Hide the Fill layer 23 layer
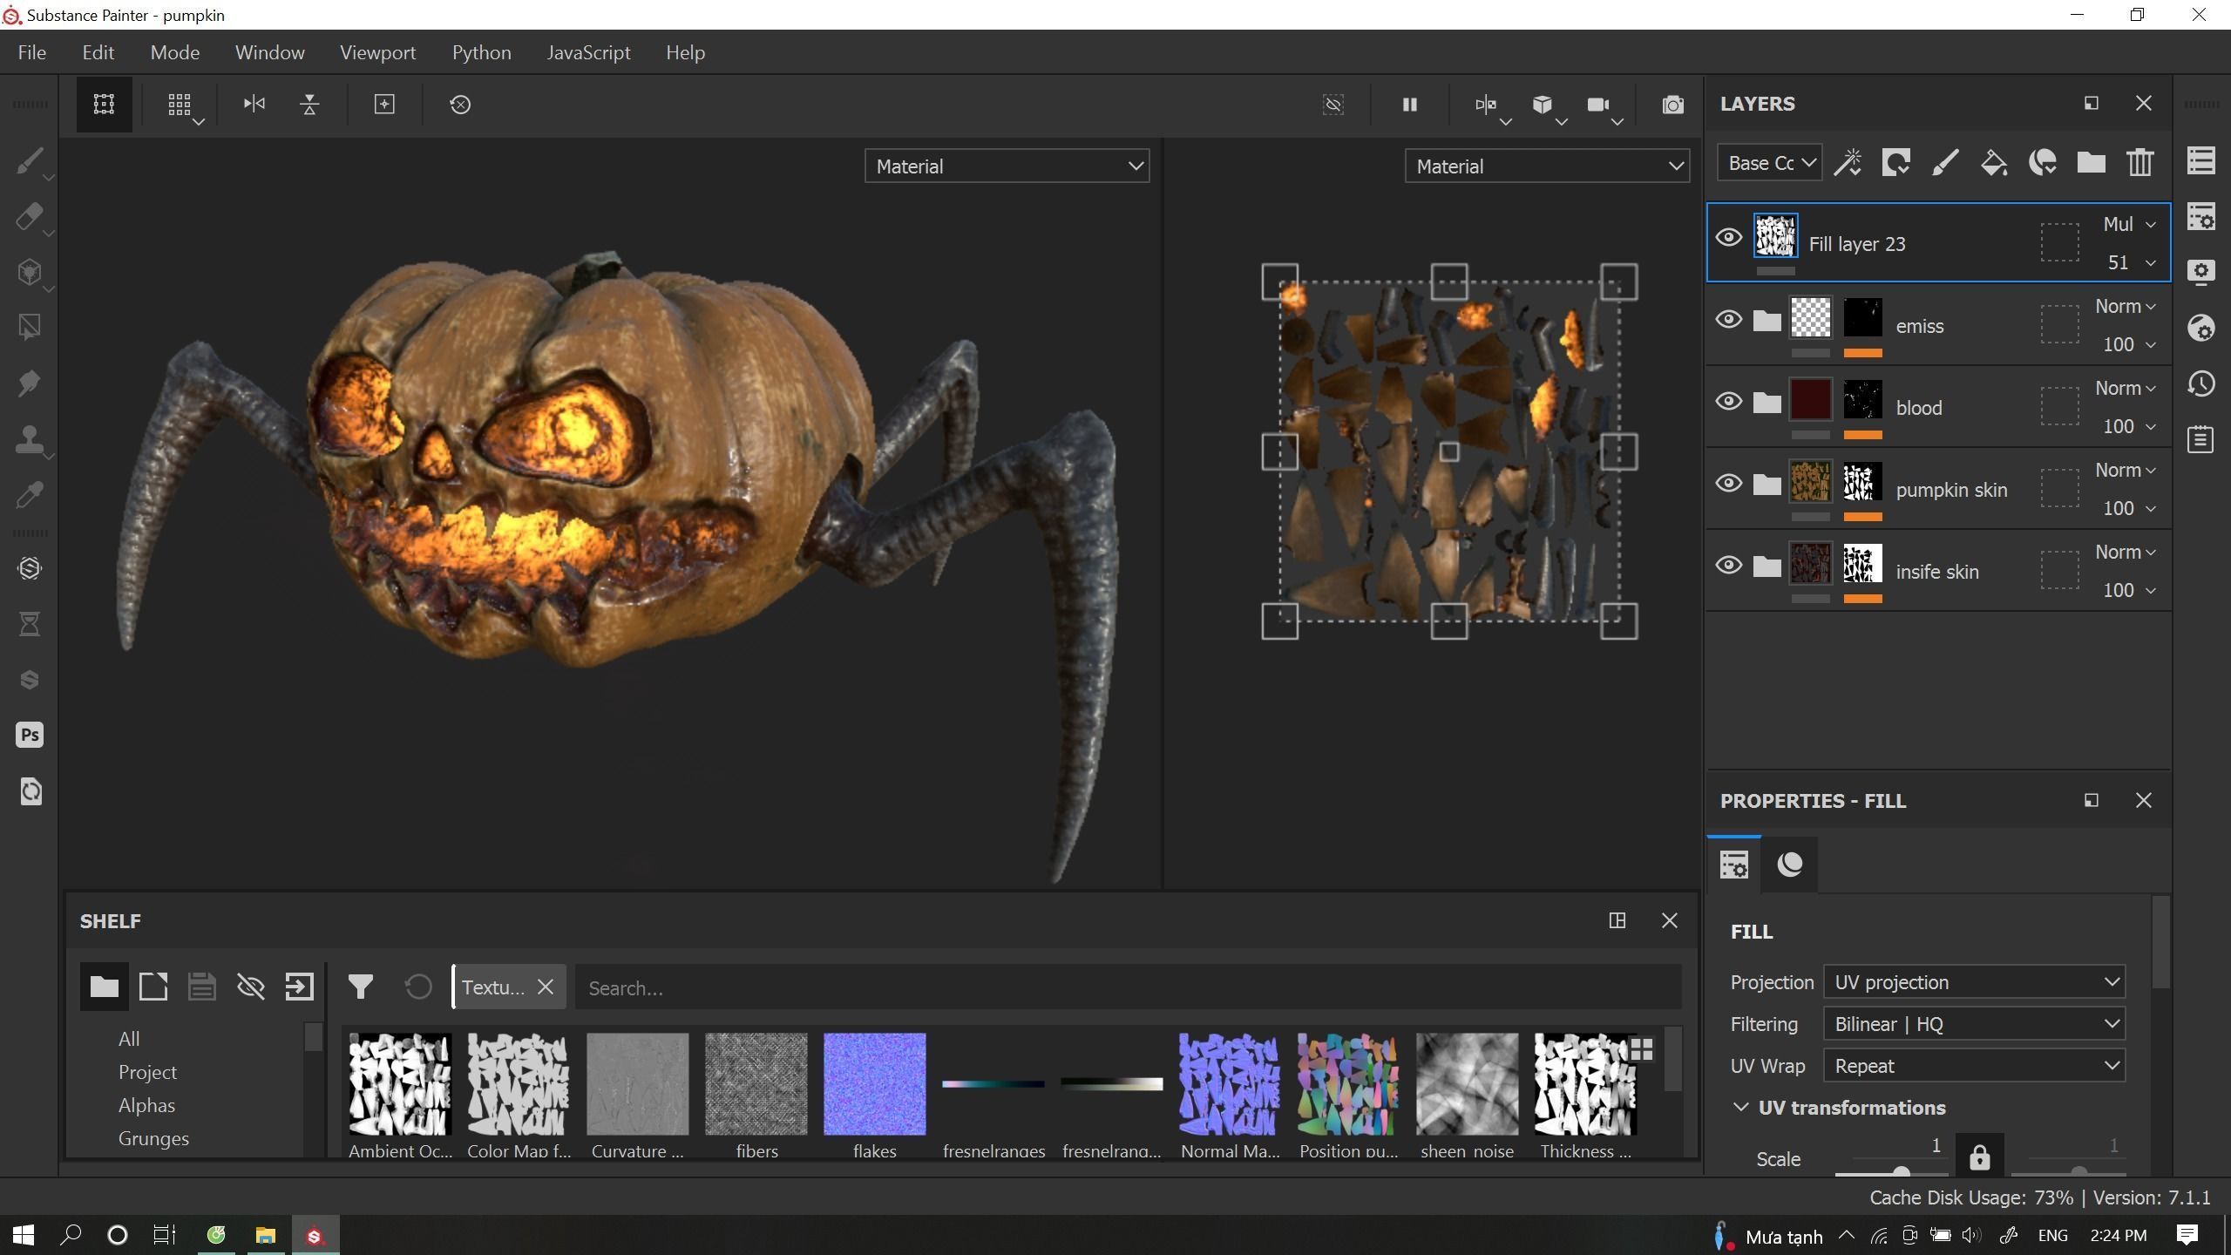The width and height of the screenshot is (2231, 1255). (x=1728, y=238)
